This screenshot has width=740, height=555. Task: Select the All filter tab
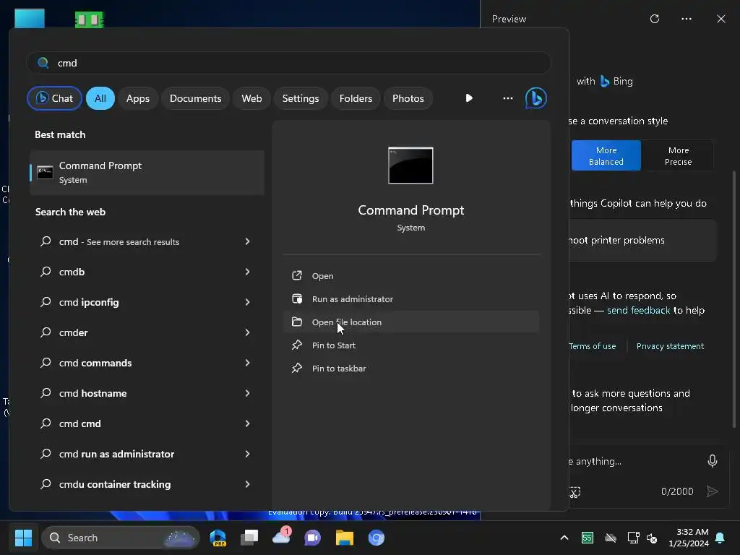(100, 98)
